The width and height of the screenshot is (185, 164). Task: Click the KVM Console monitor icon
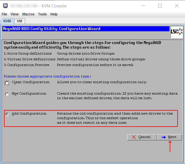click(x=5, y=6)
